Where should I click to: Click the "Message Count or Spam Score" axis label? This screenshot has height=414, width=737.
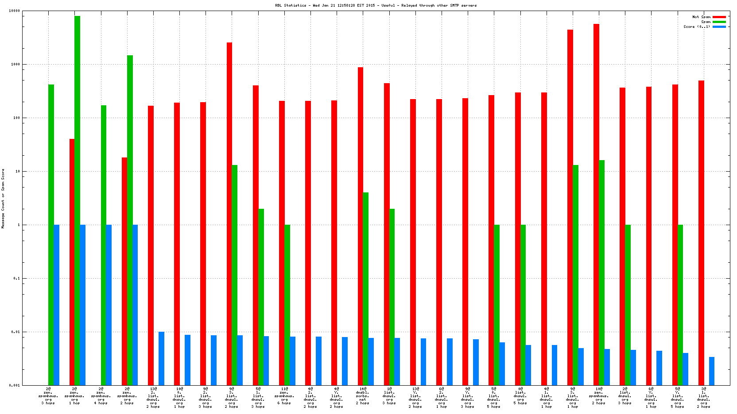pyautogui.click(x=3, y=198)
